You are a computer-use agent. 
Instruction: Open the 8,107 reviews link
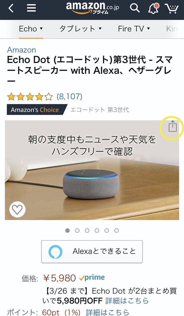pos(69,97)
